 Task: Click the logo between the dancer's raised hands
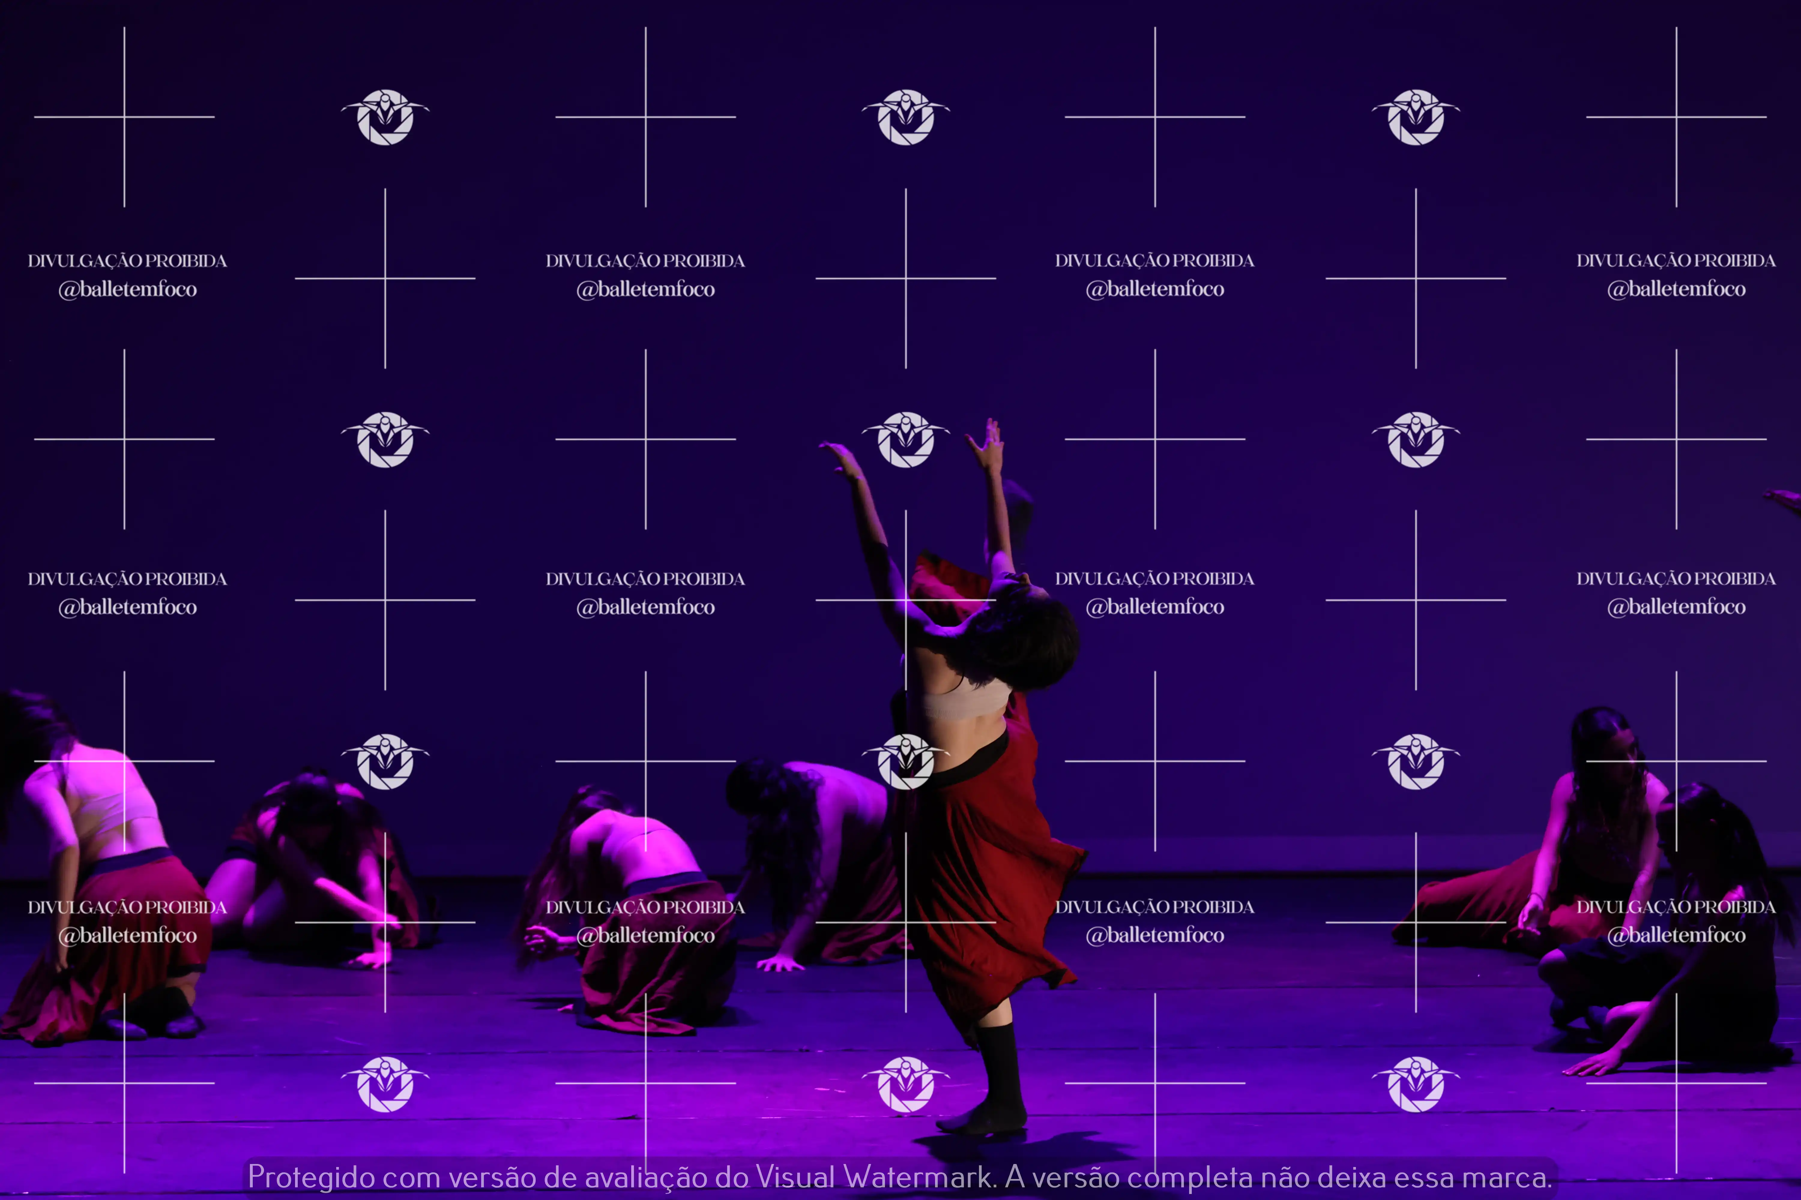click(x=906, y=439)
